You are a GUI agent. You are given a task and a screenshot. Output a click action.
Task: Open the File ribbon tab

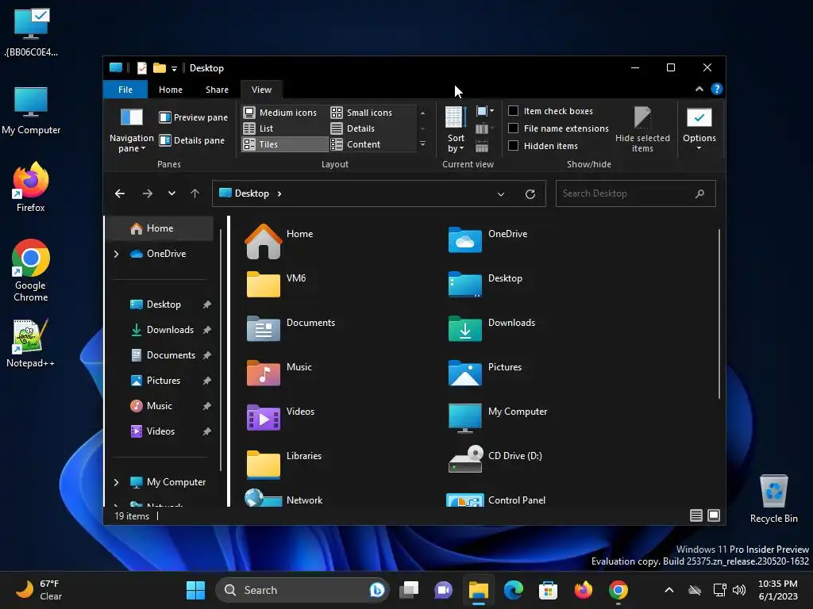pos(125,90)
